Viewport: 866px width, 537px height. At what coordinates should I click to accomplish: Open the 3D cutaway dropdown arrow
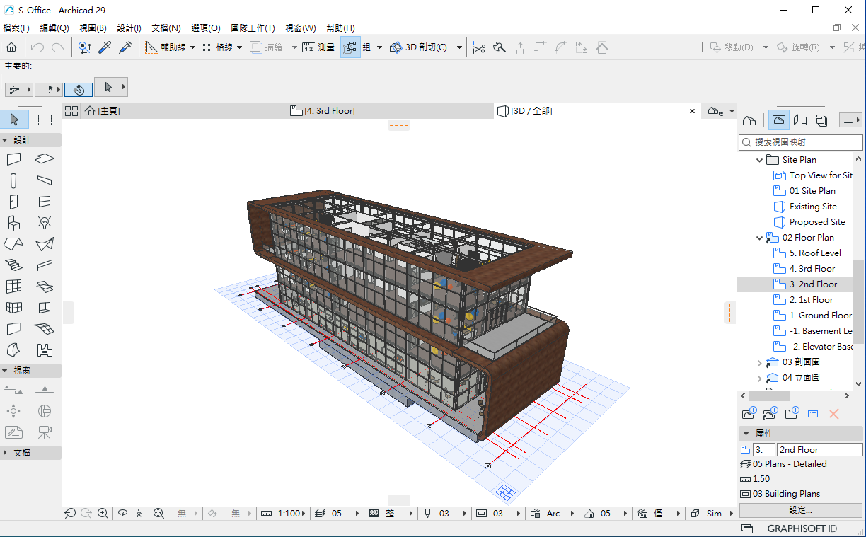coord(459,47)
